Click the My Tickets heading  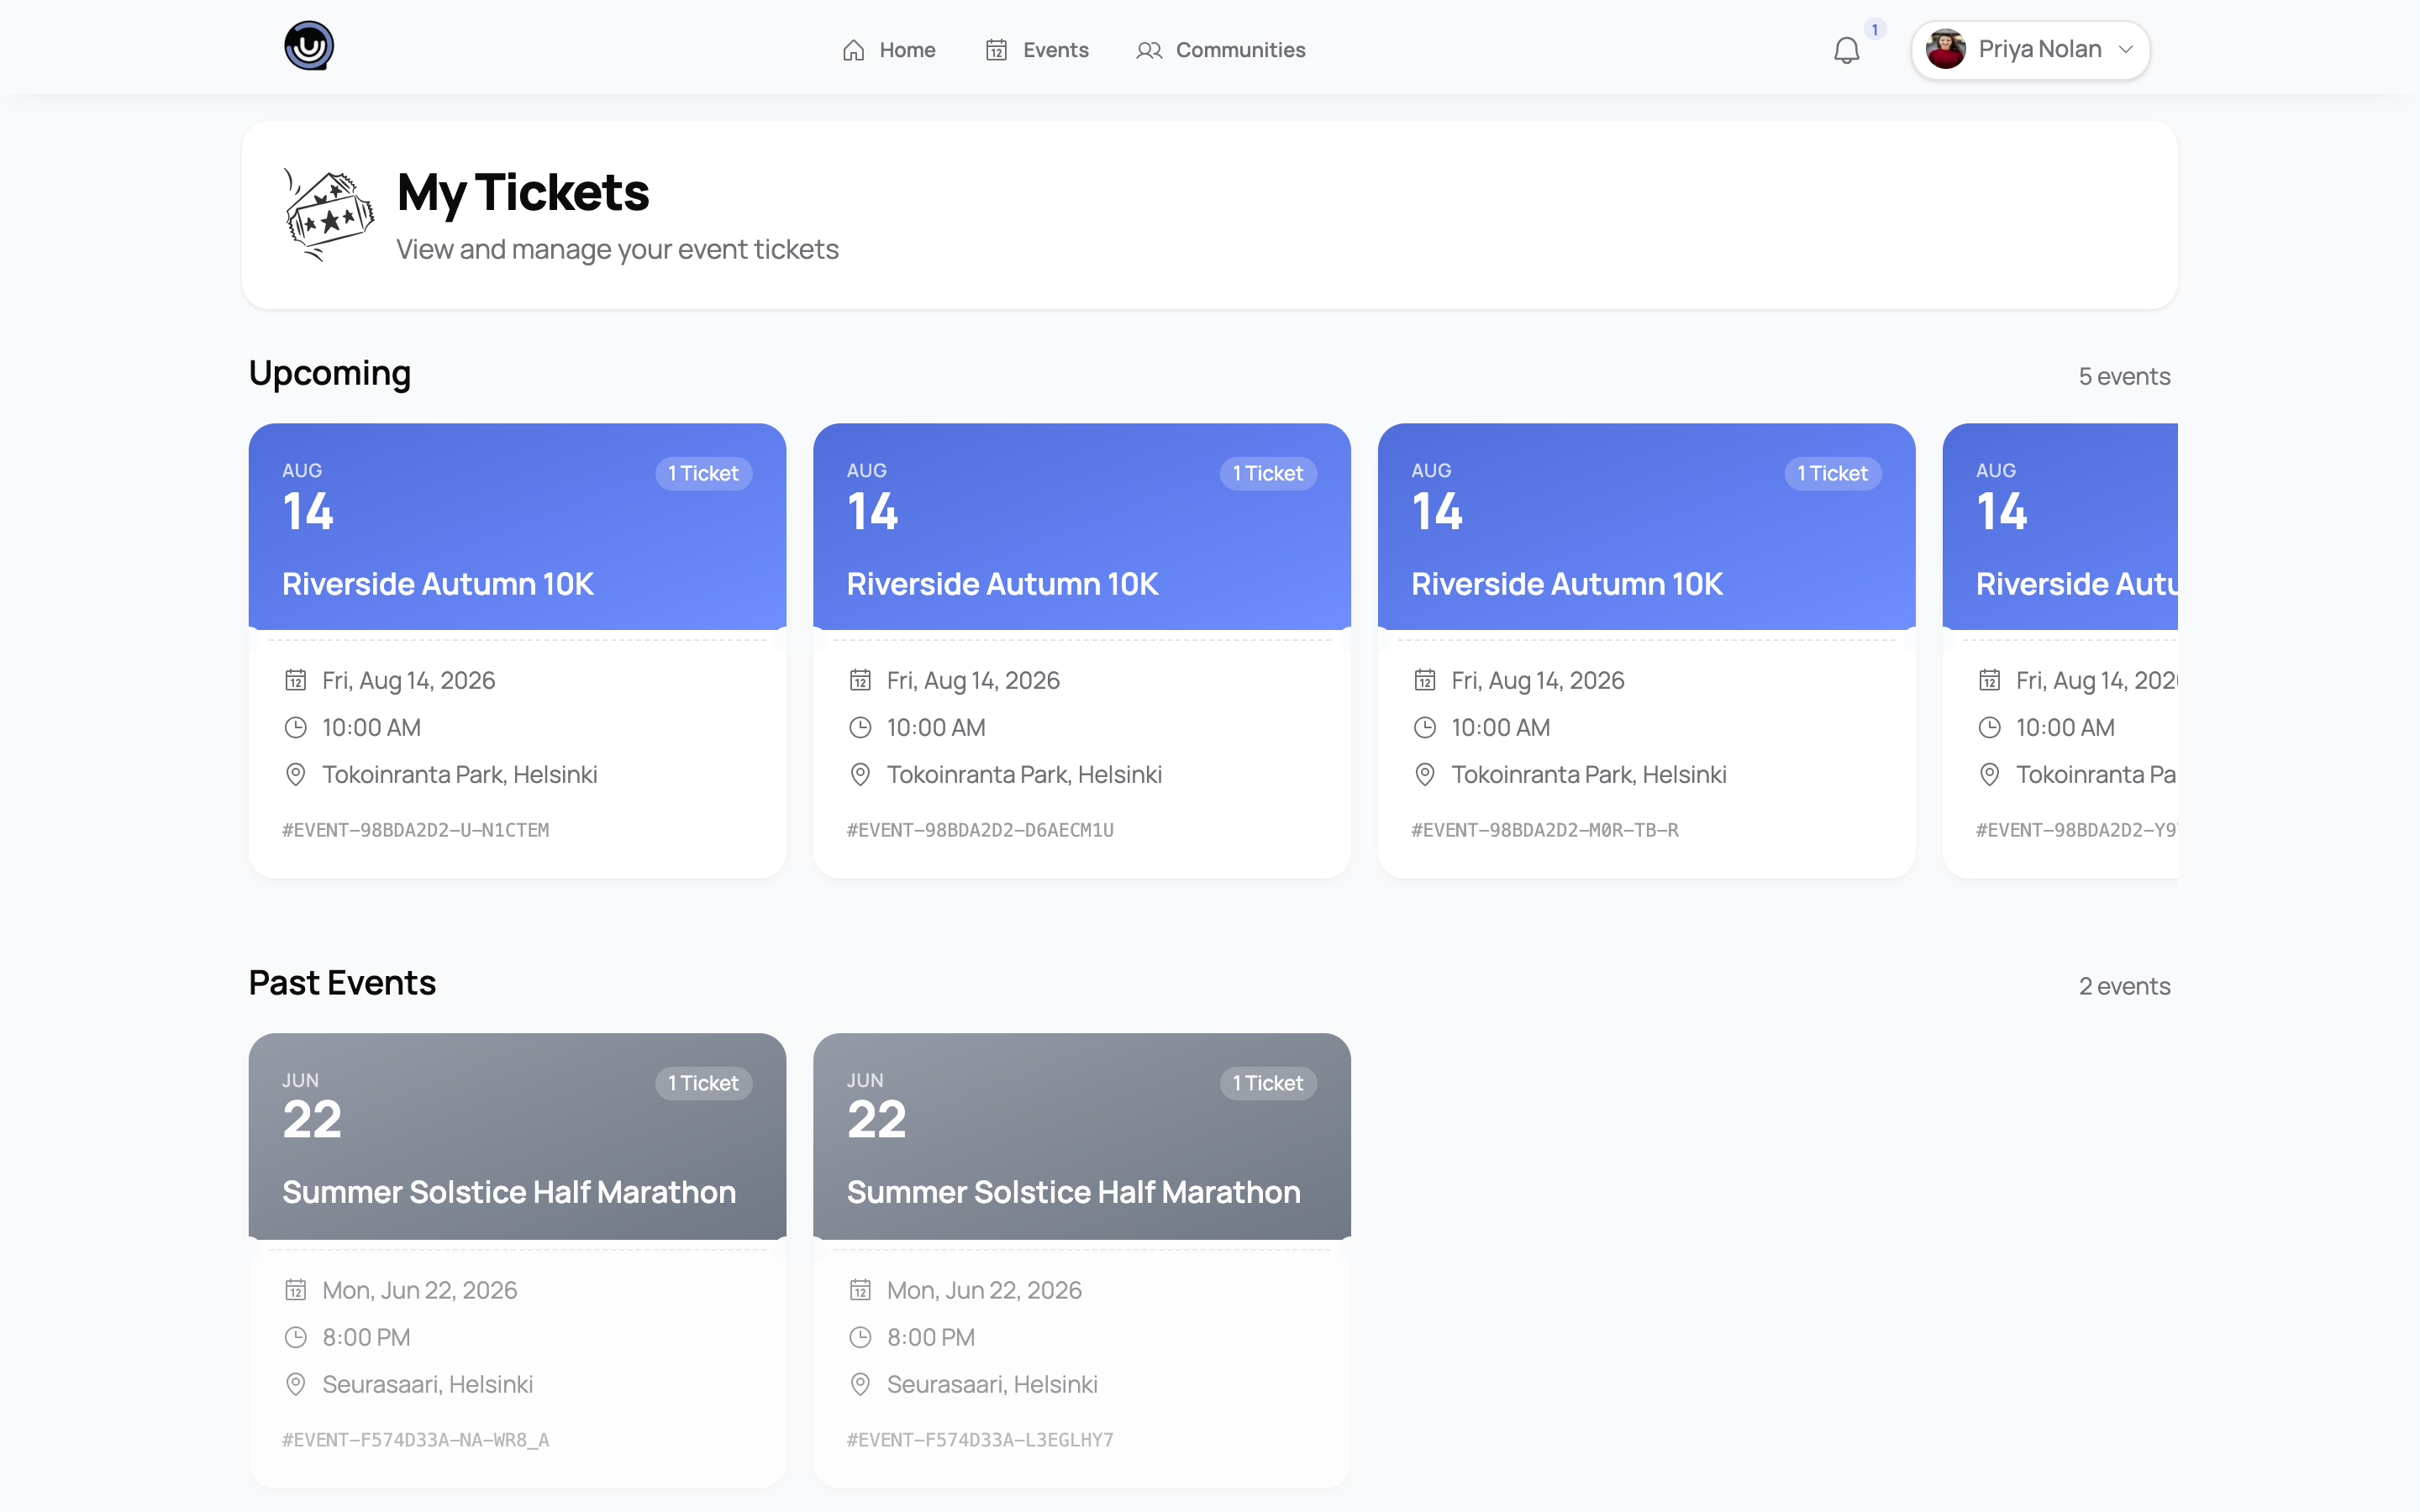click(x=523, y=192)
